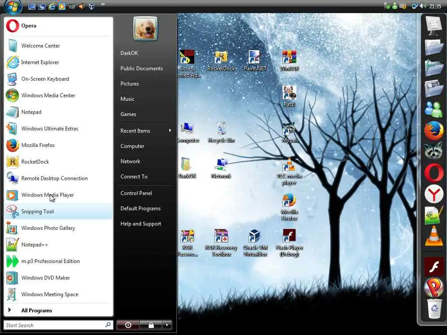Click Firefox icon in right dock
This screenshot has width=447, height=335.
click(x=433, y=131)
